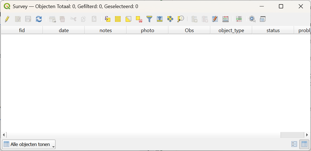Switch to table view
This screenshot has height=151, width=311.
[x=304, y=144]
